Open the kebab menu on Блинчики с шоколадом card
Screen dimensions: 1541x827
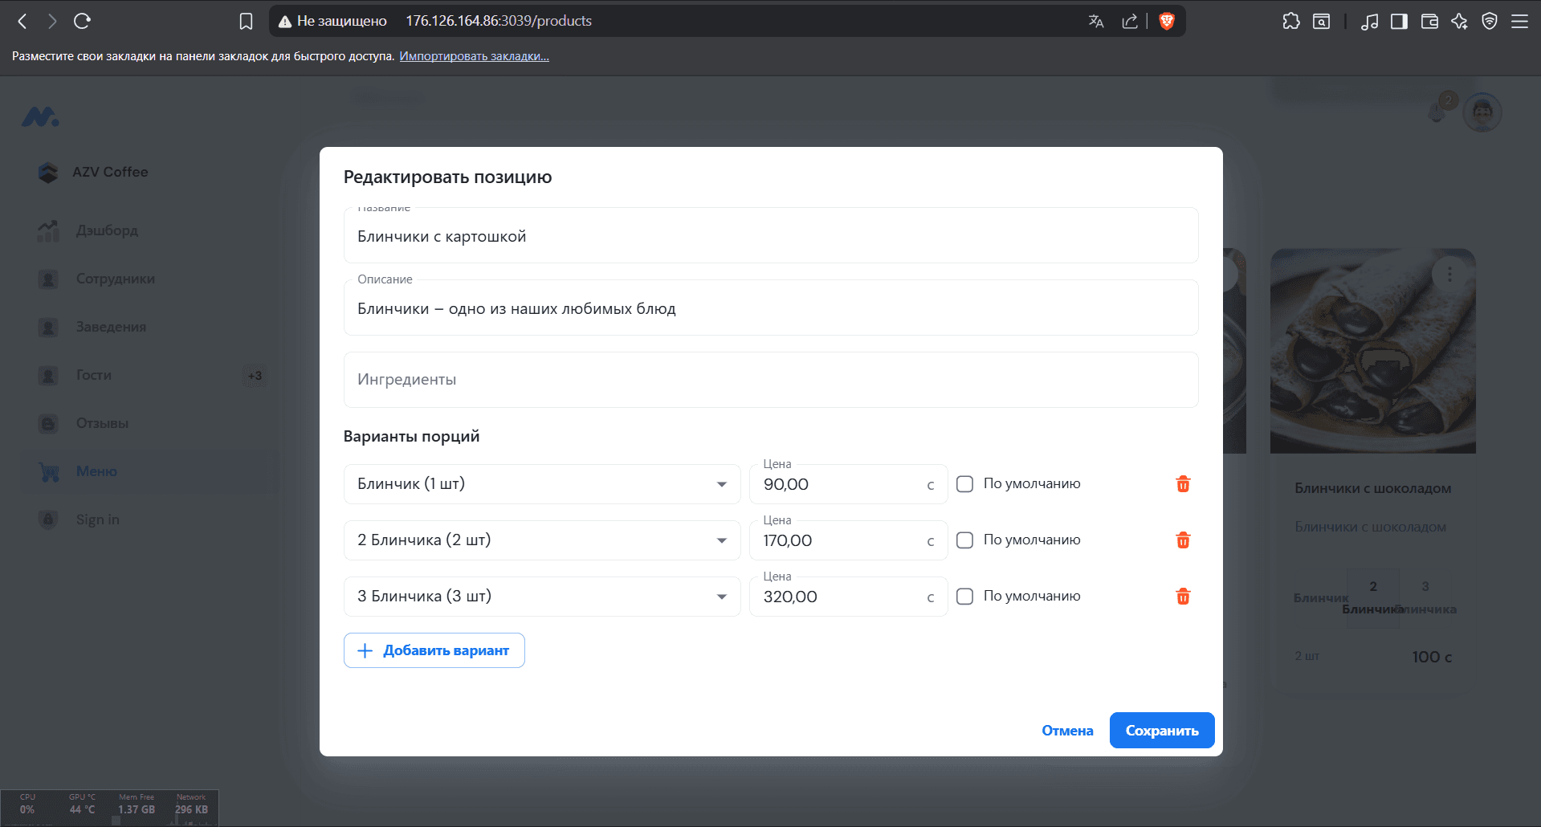click(1450, 274)
